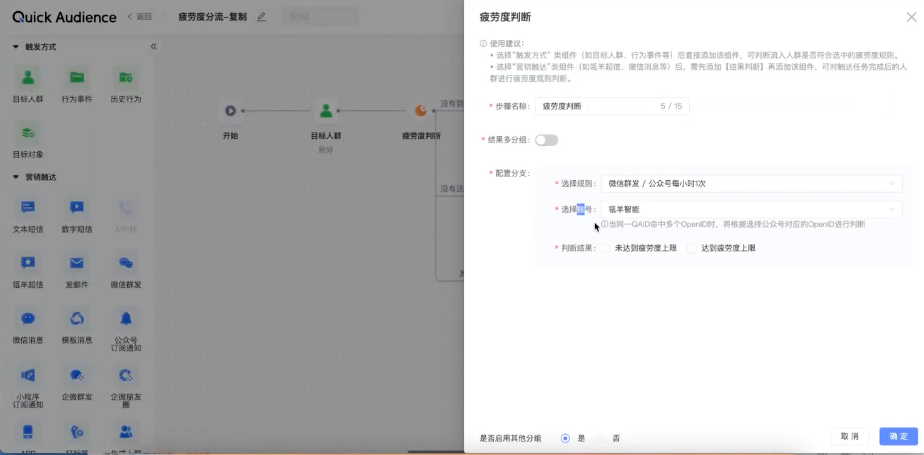The image size is (924, 455).
Task: Select 否 for 是否启用其他分组
Action: pyautogui.click(x=601, y=438)
